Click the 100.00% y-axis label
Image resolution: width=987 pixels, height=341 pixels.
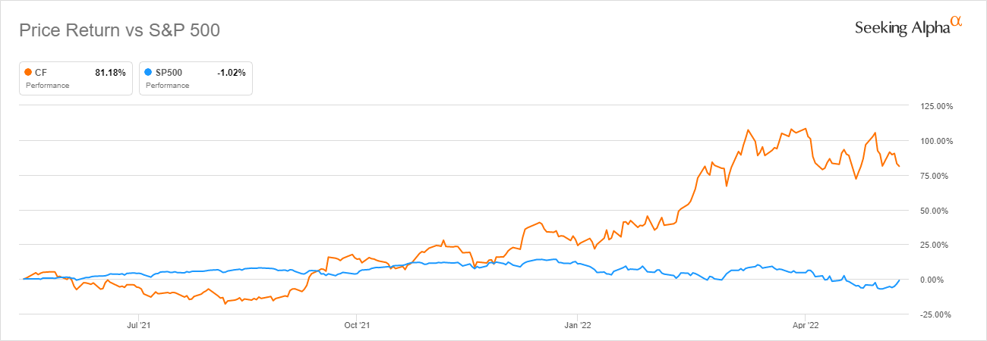coord(937,141)
